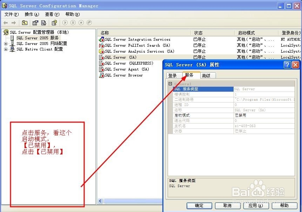Image resolution: width=302 pixels, height=212 pixels.
Task: Click the 名称 column header
Action: pyautogui.click(x=144, y=33)
